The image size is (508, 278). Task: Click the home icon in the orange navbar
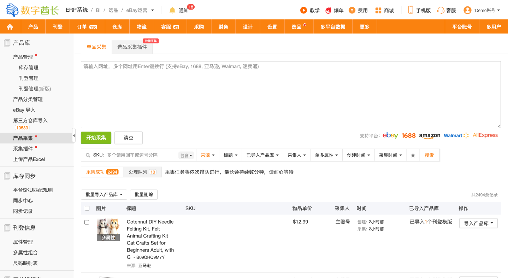click(x=10, y=27)
